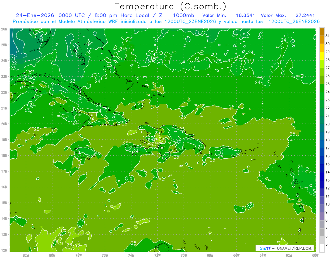This screenshot has width=335, height=259.
Task: Click the '60W' longitude axis label
Action: point(315,255)
